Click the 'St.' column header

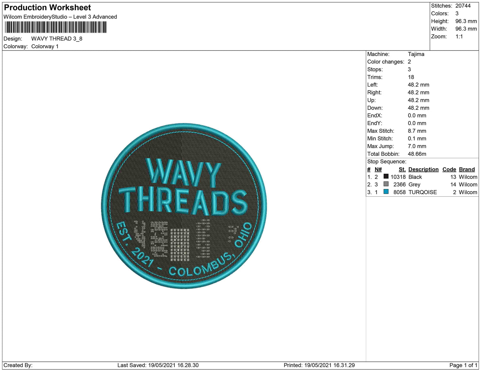coord(402,169)
